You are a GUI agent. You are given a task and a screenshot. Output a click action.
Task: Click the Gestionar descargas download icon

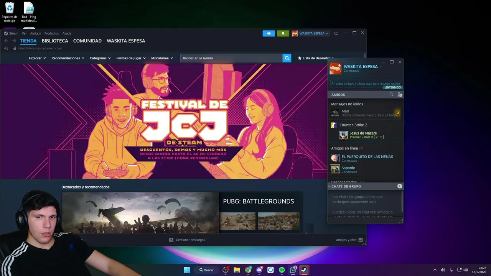(x=171, y=240)
